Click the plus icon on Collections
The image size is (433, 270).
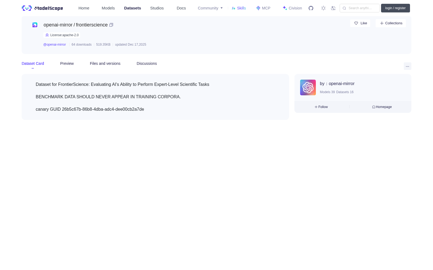382,23
